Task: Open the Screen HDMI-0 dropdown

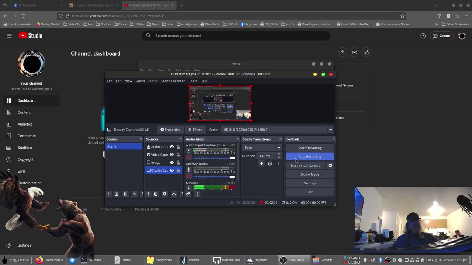Action: click(277, 130)
